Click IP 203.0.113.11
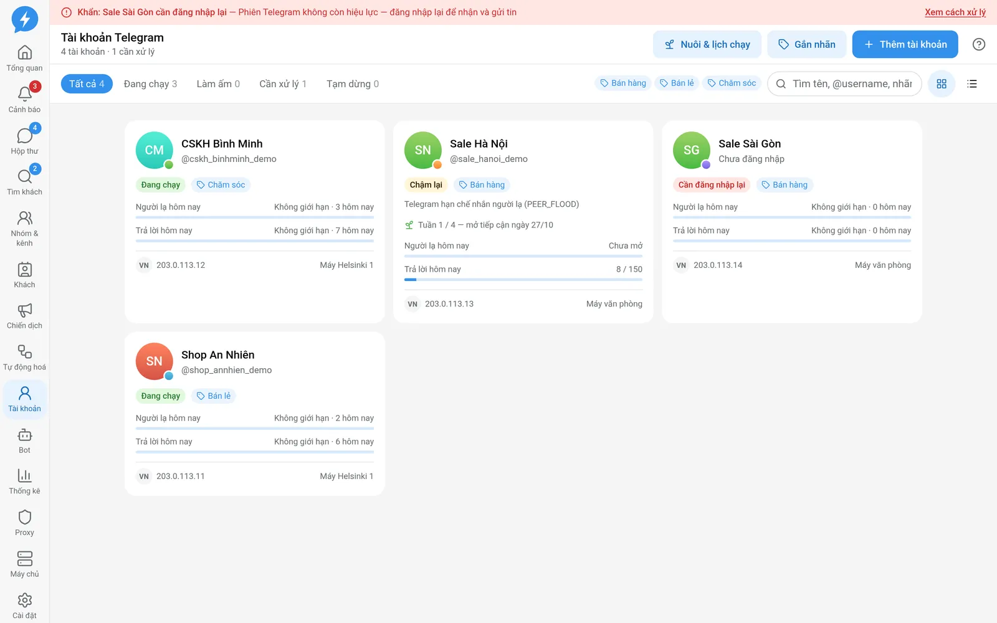 [181, 476]
